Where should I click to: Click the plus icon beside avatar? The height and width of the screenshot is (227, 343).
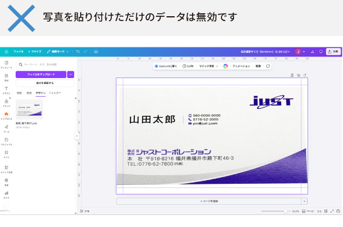304,52
